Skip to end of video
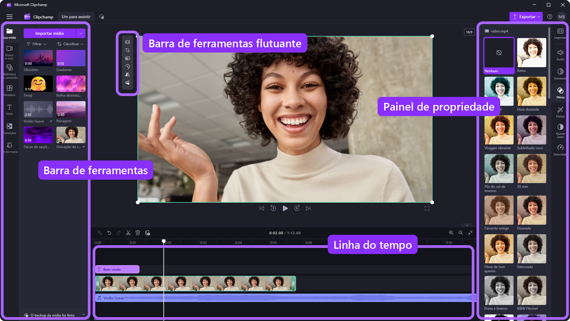 pyautogui.click(x=308, y=208)
